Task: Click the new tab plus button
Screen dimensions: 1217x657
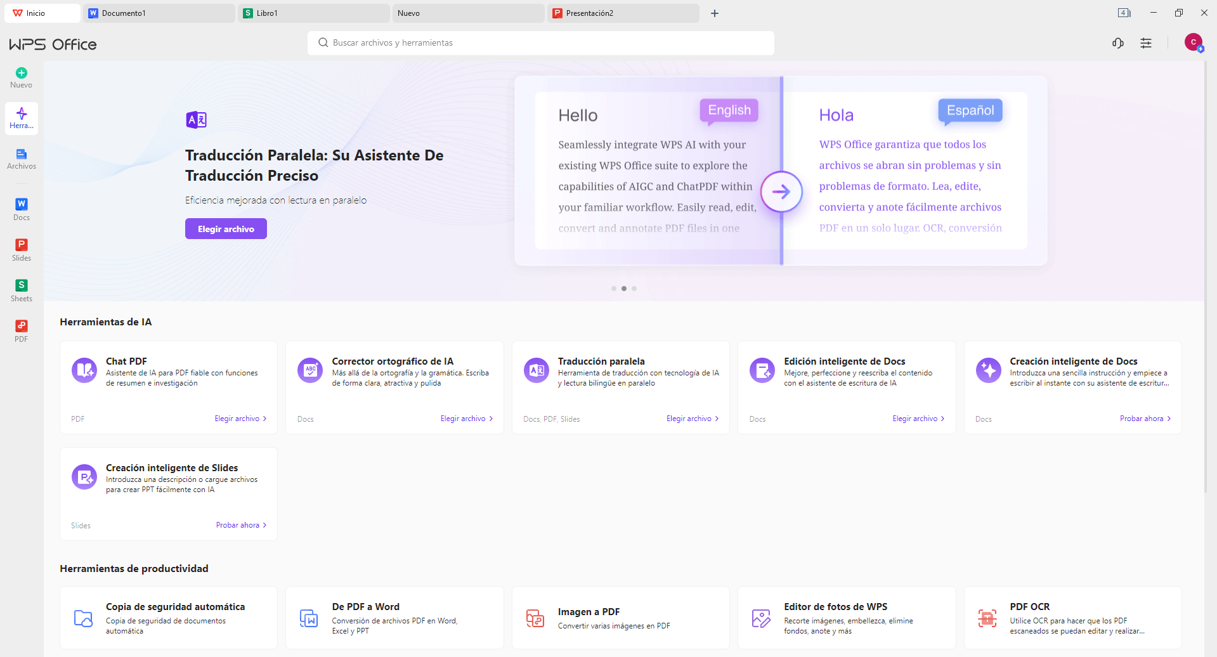Action: click(715, 13)
